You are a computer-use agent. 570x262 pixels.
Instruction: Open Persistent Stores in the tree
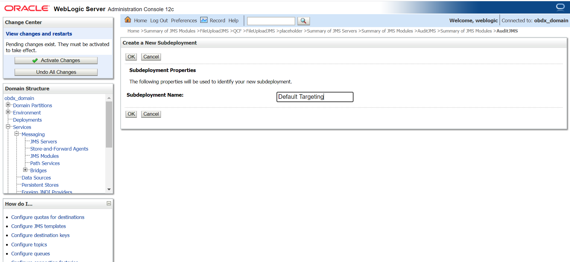[40, 185]
